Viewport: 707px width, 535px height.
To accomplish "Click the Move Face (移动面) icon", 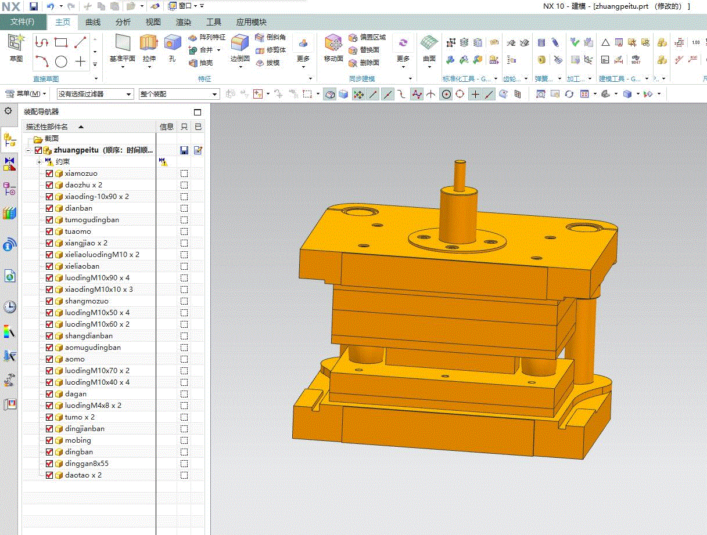I will [x=333, y=44].
